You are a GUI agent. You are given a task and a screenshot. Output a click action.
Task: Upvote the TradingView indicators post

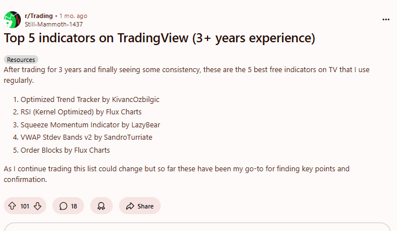[12, 206]
